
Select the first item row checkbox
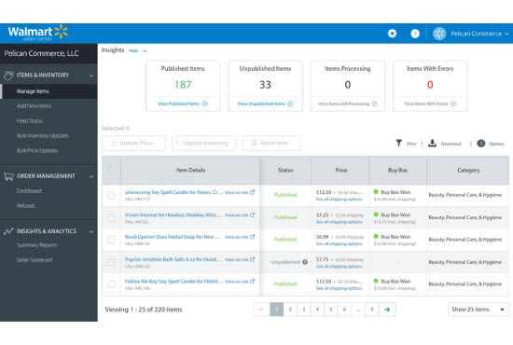point(111,195)
